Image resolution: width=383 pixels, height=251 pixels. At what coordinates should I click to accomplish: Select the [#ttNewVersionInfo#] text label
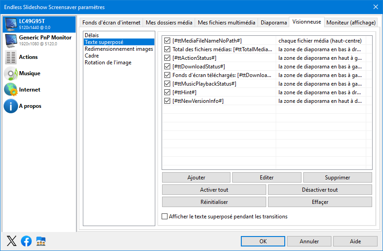[198, 101]
